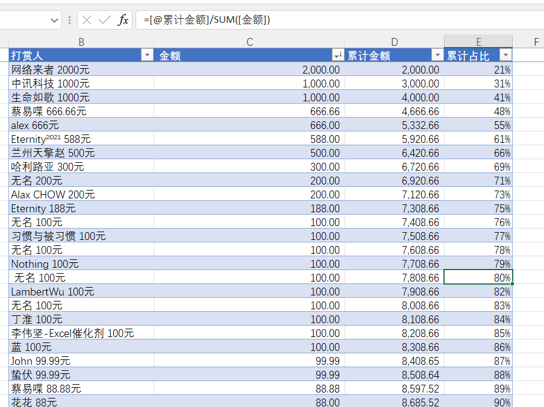Confirm formula with the checkmark icon
The height and width of the screenshot is (407, 544).
pos(104,20)
